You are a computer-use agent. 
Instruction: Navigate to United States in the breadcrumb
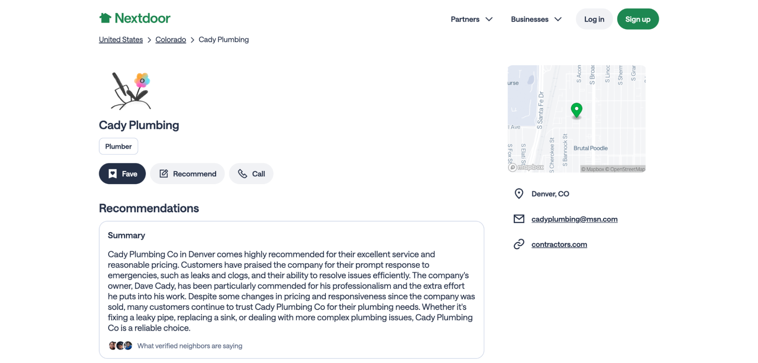pyautogui.click(x=121, y=39)
